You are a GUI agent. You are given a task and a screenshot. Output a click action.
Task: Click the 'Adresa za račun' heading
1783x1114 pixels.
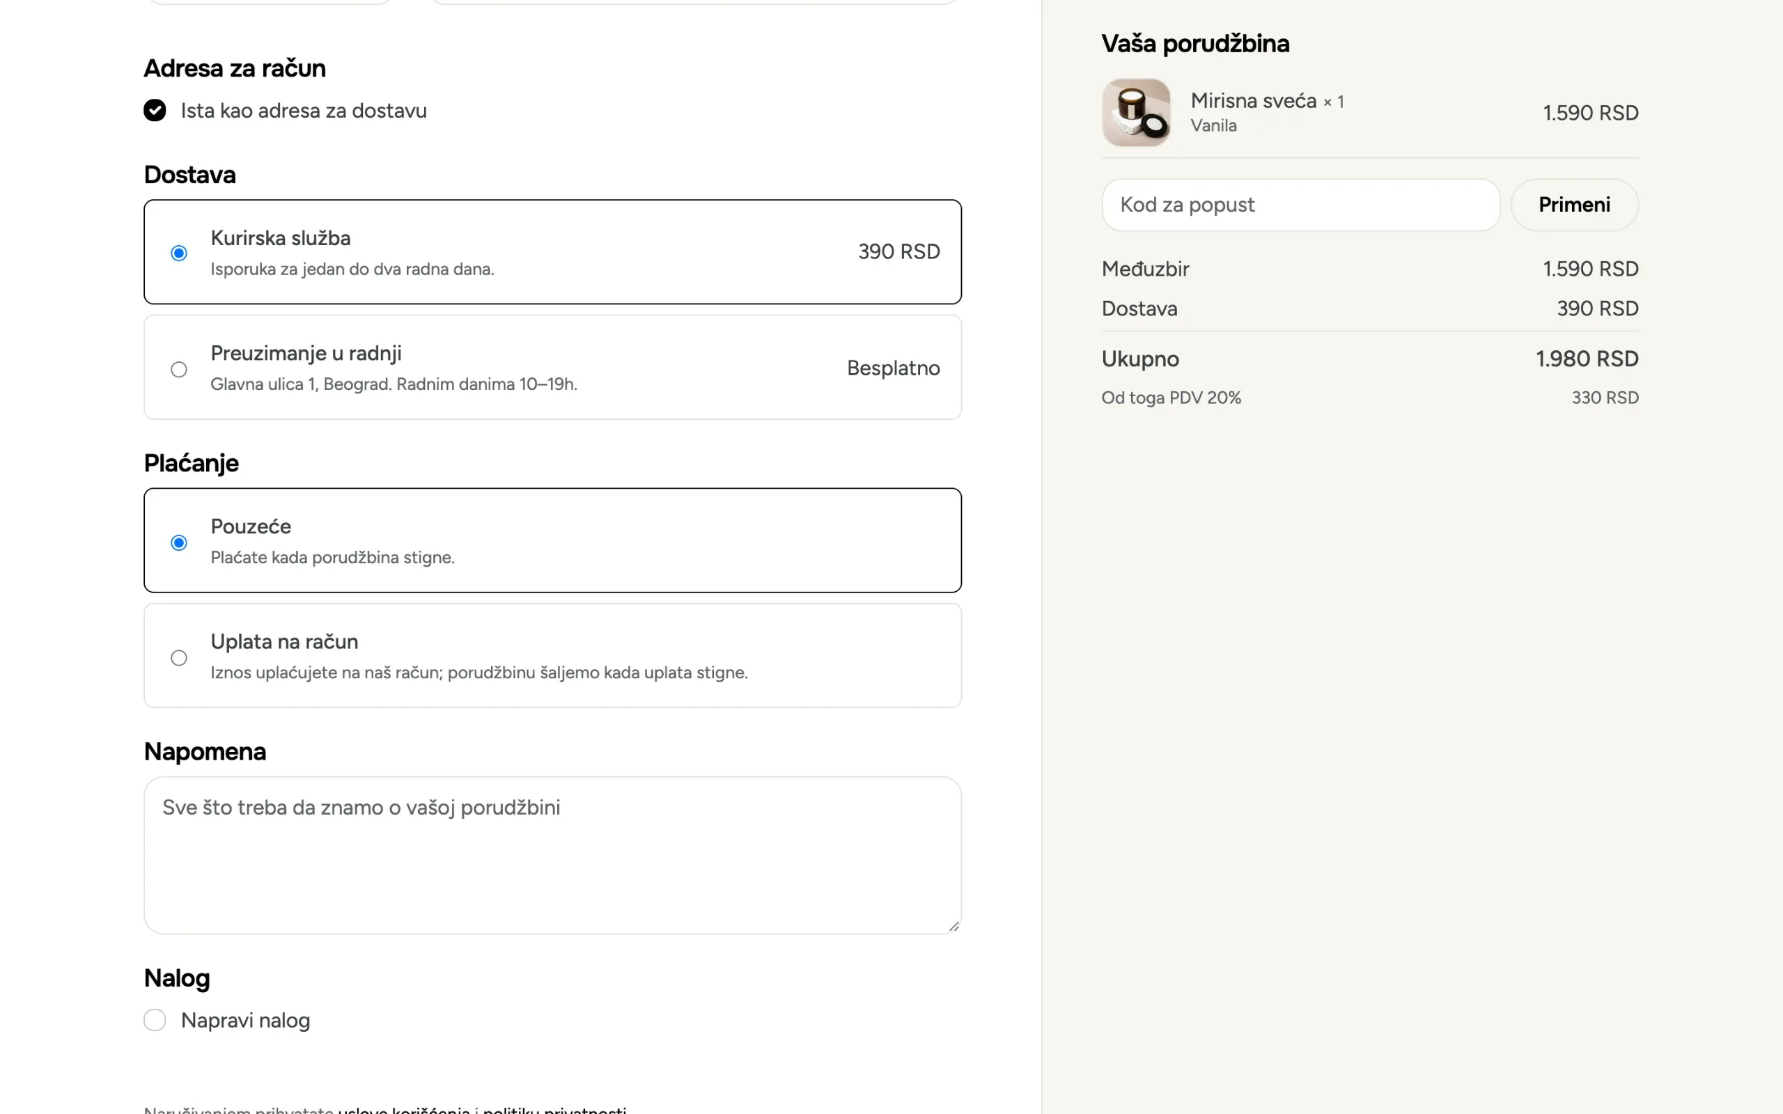point(235,68)
